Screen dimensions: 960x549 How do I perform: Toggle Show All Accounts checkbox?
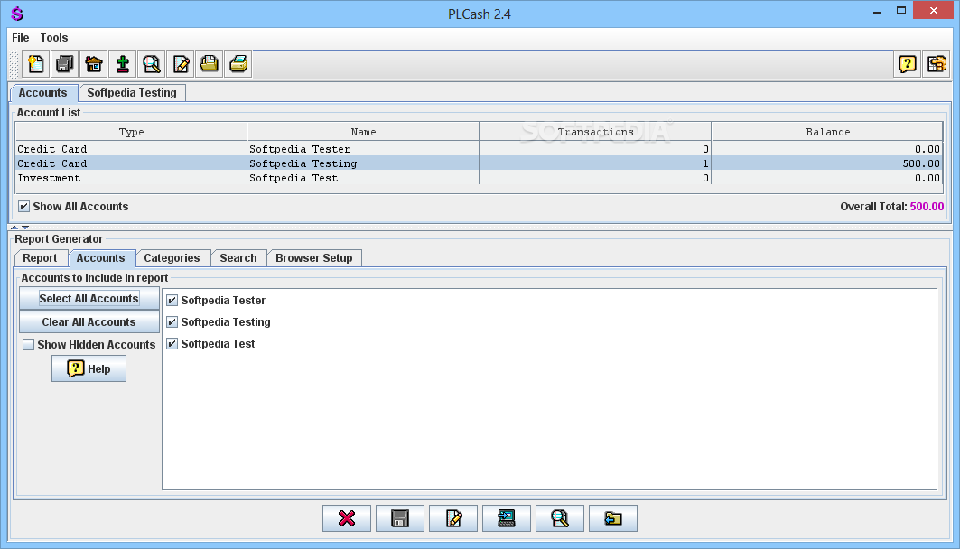pyautogui.click(x=23, y=207)
